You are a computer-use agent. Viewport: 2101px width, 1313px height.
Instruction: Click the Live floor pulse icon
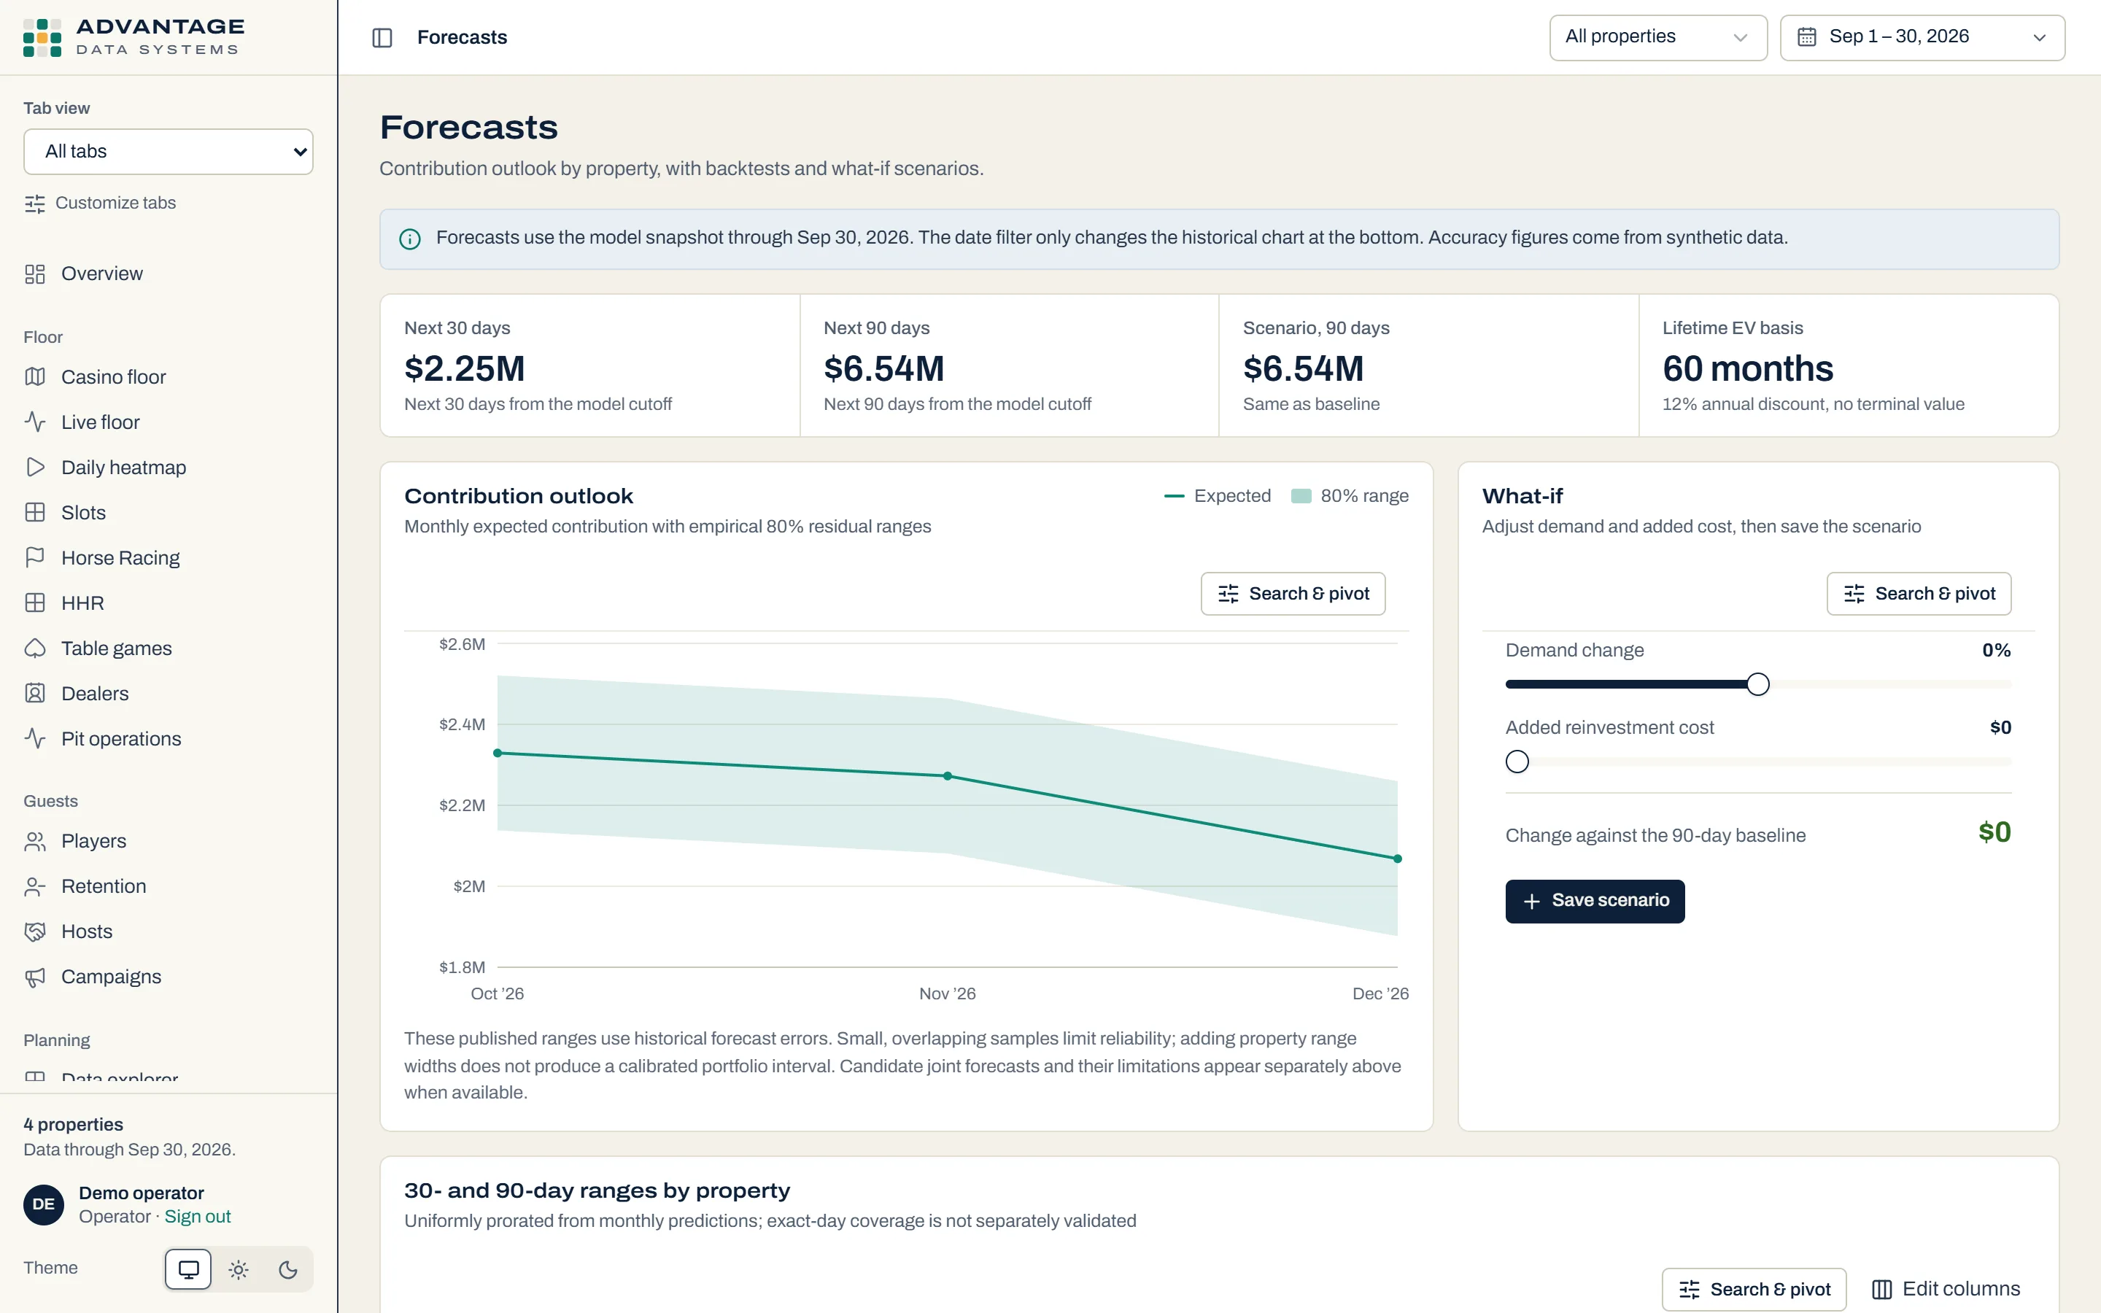(x=35, y=422)
